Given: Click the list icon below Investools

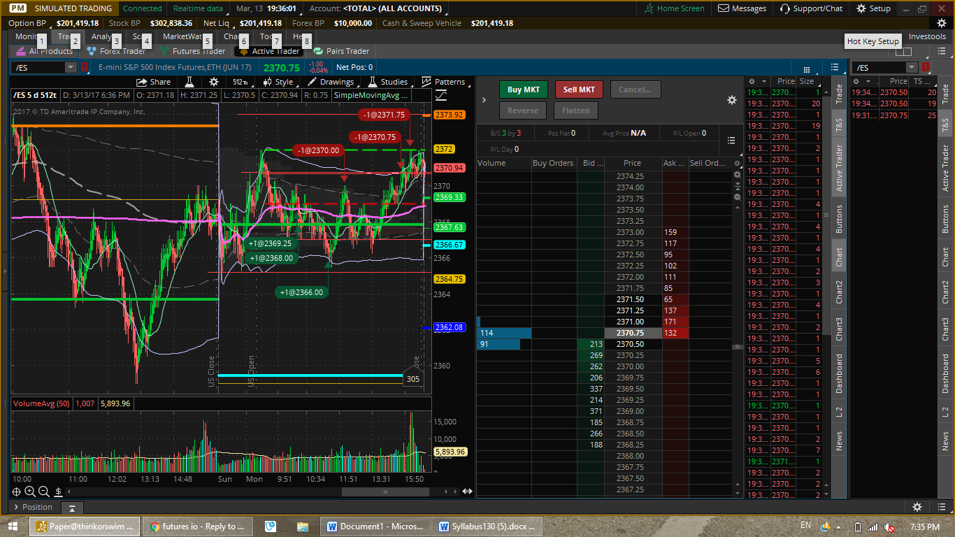Looking at the screenshot, I should tap(941, 50).
